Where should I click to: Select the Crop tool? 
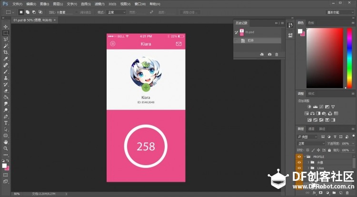[x=6, y=52]
